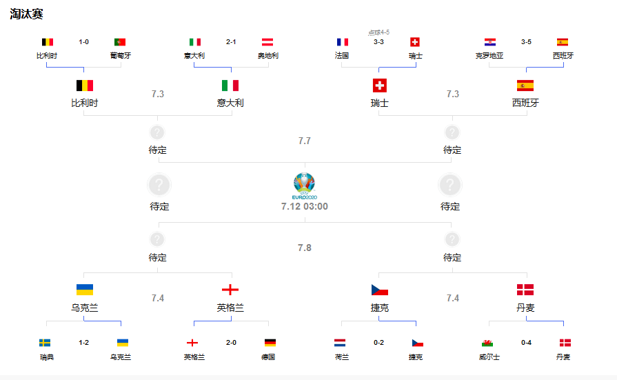The image size is (617, 380).
Task: Click the 0-4 Wales vs Denmark score
Action: (526, 343)
